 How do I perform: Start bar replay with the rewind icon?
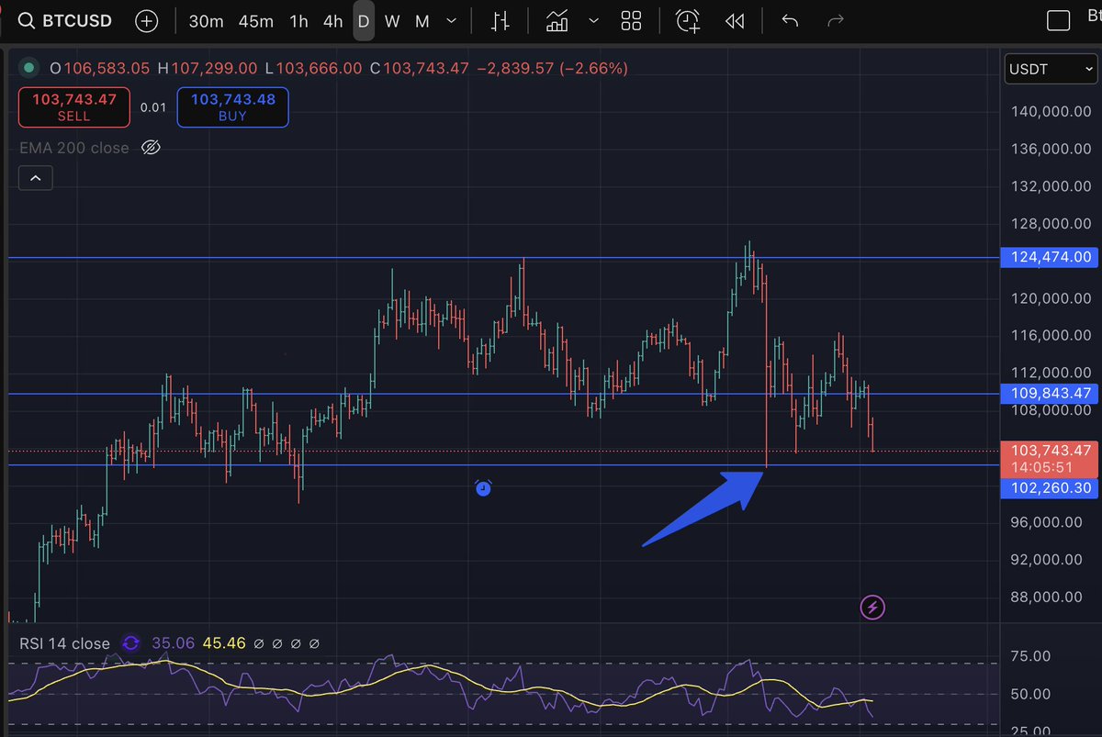734,20
